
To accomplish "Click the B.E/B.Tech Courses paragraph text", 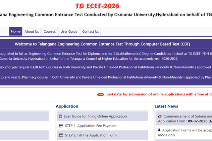I will pyautogui.click(x=106, y=67).
